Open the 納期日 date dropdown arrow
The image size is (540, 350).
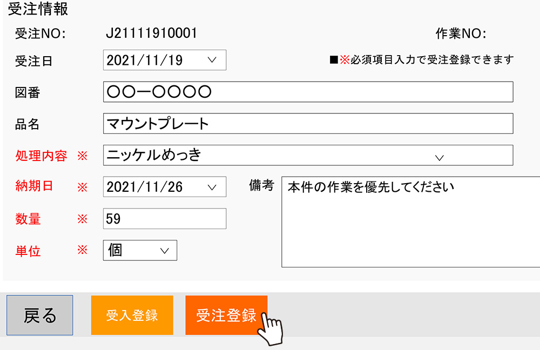(x=212, y=187)
